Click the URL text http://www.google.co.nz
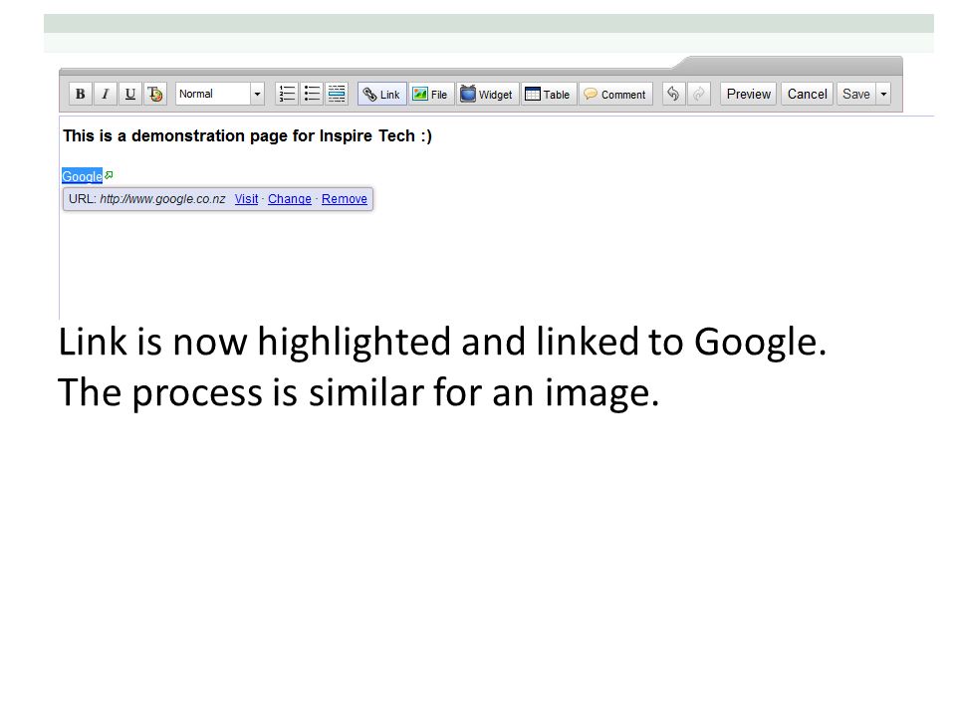 pyautogui.click(x=162, y=199)
